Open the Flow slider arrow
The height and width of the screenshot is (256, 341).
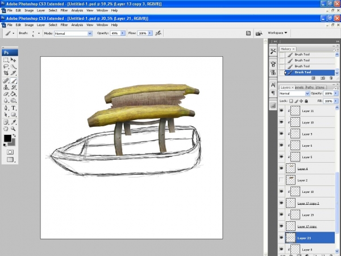coord(150,33)
